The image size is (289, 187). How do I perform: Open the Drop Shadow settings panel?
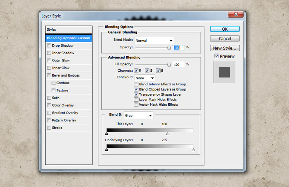point(63,45)
